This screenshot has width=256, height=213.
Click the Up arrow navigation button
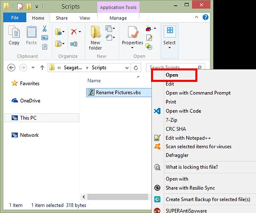click(42, 68)
